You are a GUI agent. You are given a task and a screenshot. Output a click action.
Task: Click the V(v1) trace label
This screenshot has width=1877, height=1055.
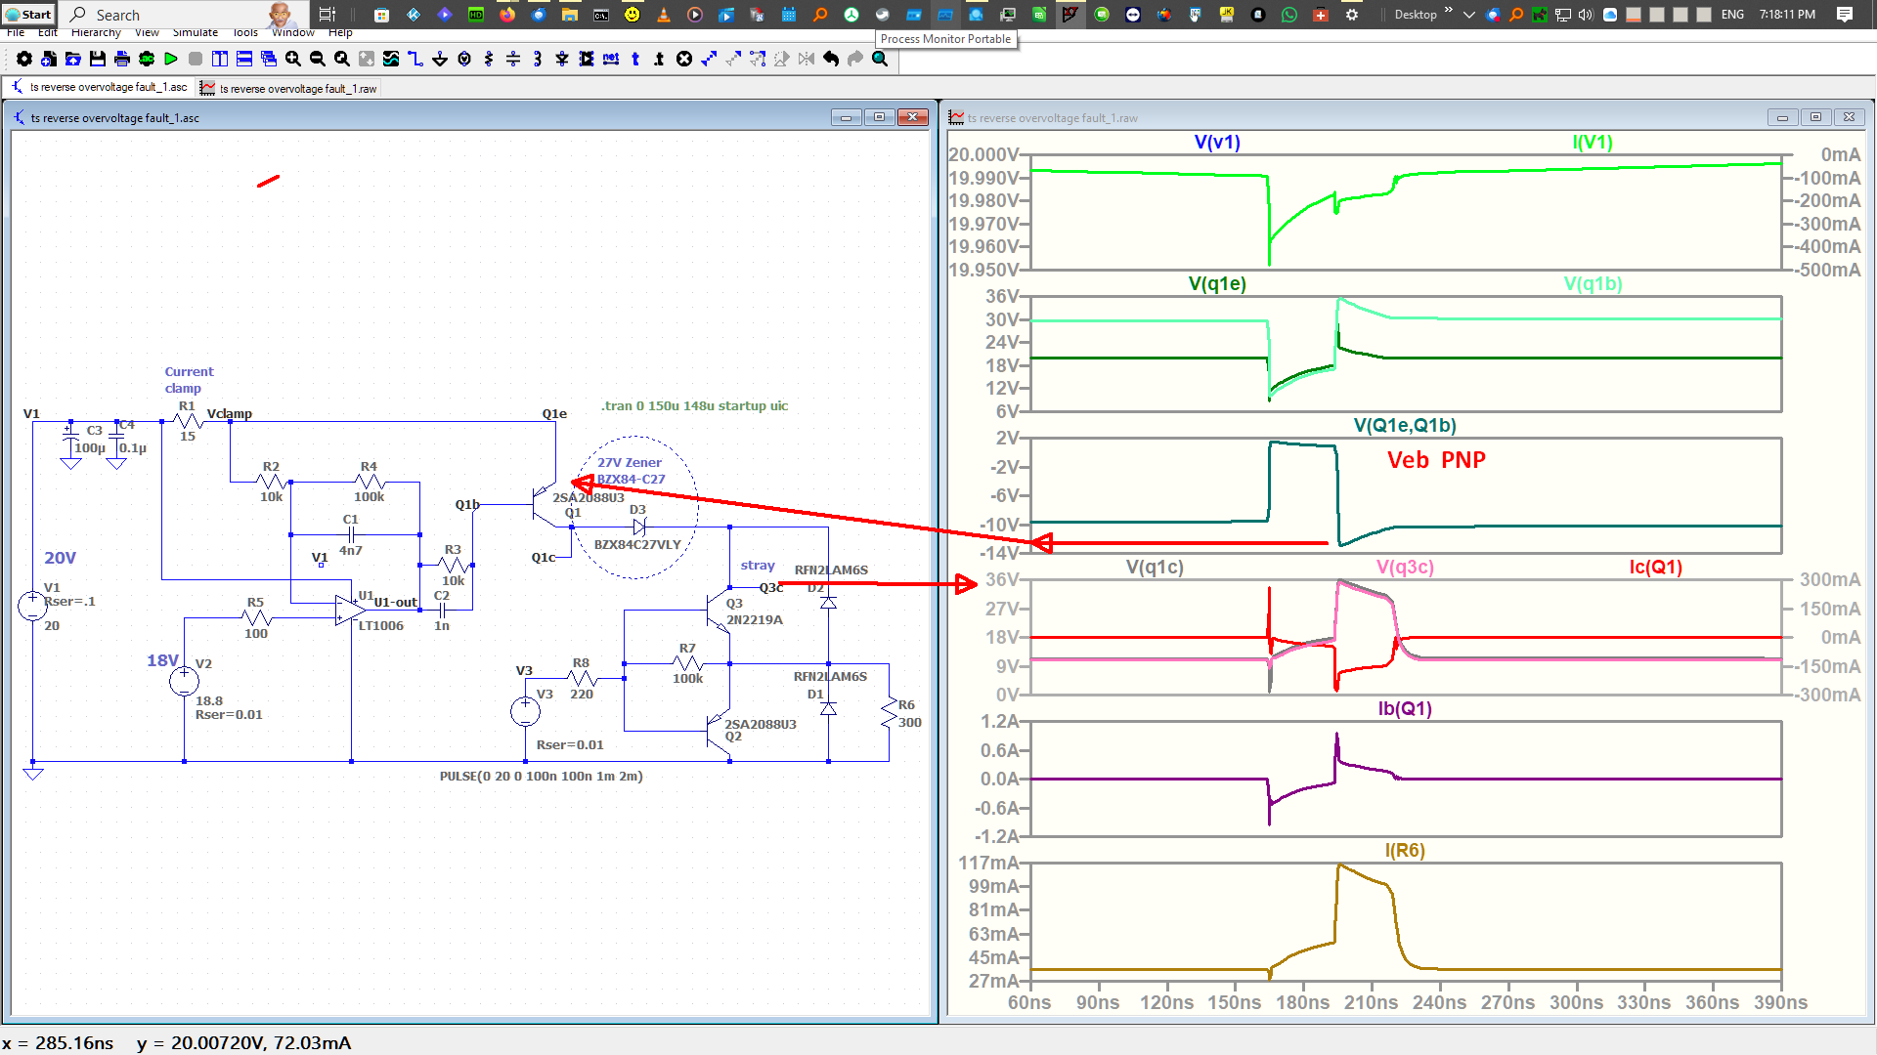[x=1217, y=143]
